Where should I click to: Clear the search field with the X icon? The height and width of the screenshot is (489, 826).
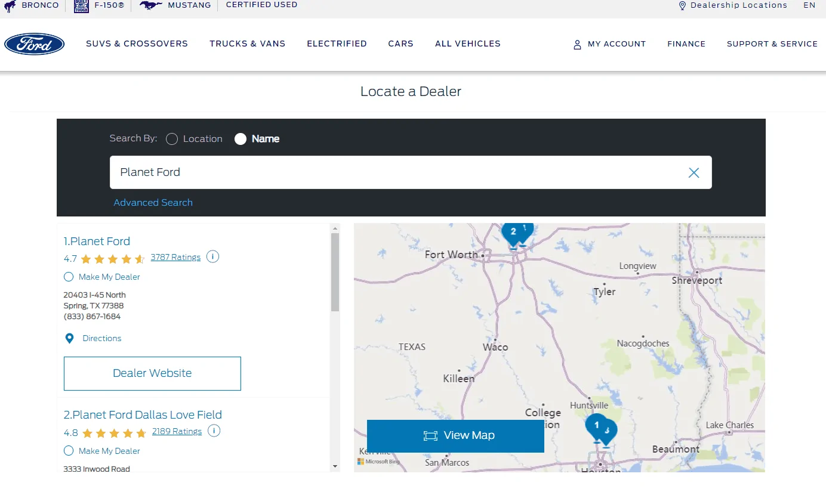click(694, 172)
